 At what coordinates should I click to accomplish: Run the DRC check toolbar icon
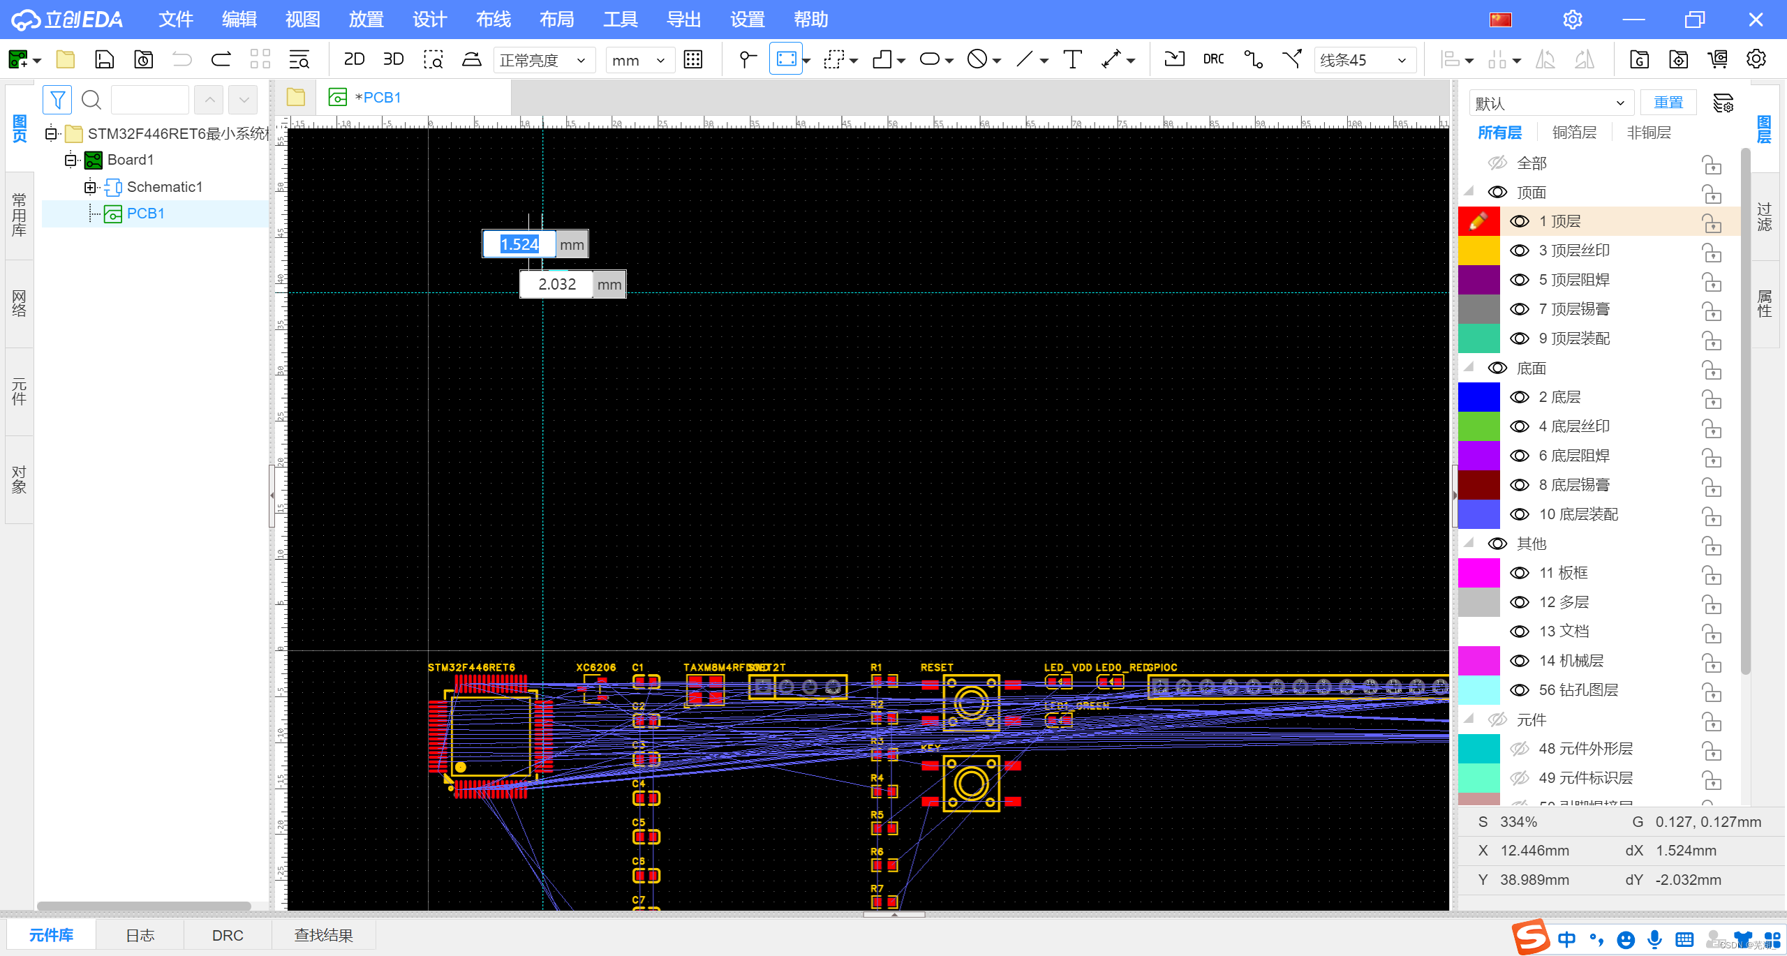pos(1213,60)
